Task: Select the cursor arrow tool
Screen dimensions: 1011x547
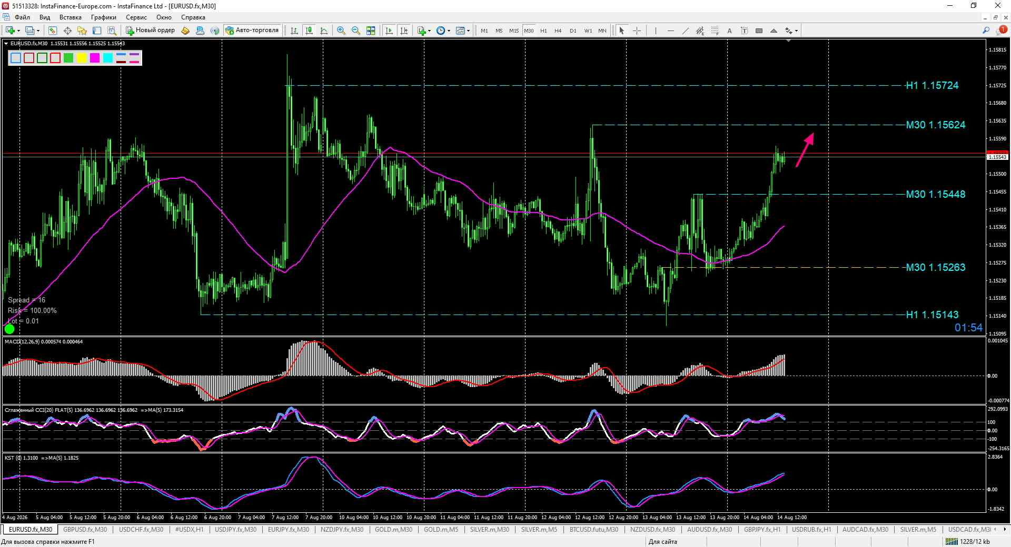Action: (621, 31)
